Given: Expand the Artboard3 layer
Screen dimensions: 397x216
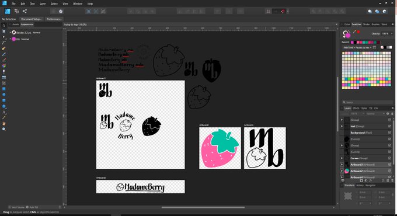Looking at the screenshot, I should pos(342,165).
